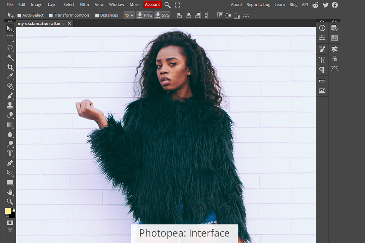Open the Report a bug link

pyautogui.click(x=258, y=5)
